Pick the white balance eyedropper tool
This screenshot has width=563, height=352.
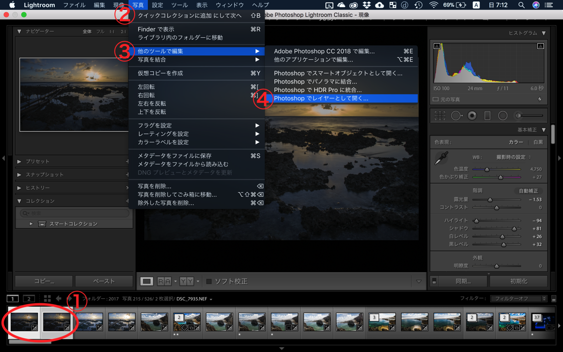[x=441, y=159]
